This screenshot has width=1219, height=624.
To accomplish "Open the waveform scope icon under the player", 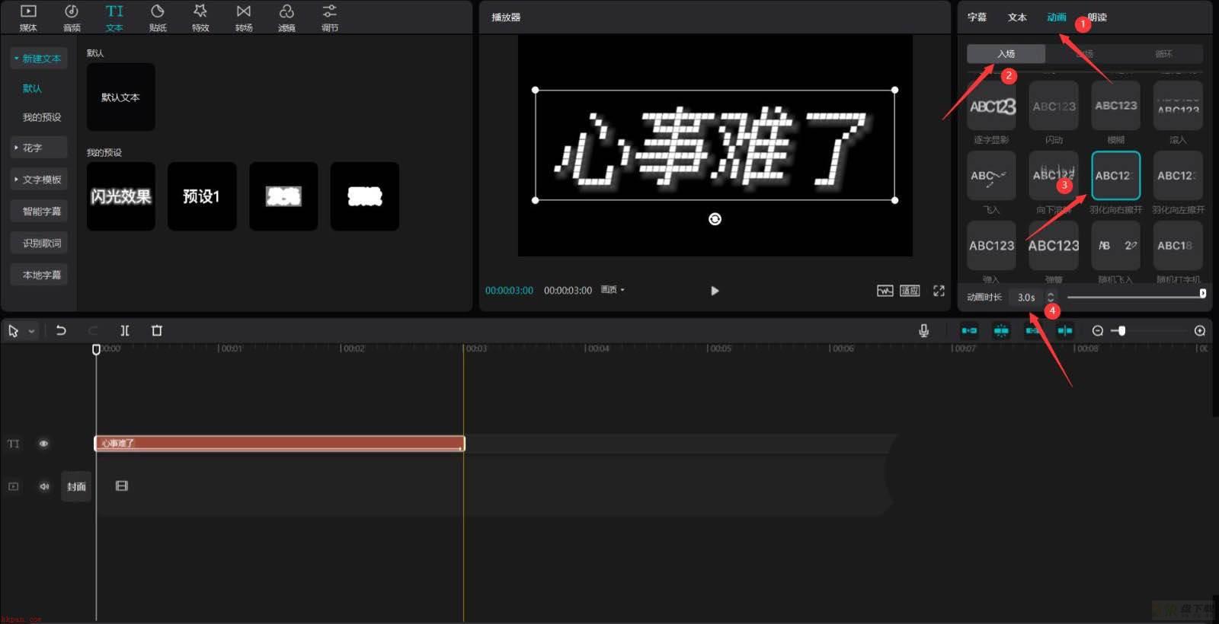I will (x=885, y=291).
